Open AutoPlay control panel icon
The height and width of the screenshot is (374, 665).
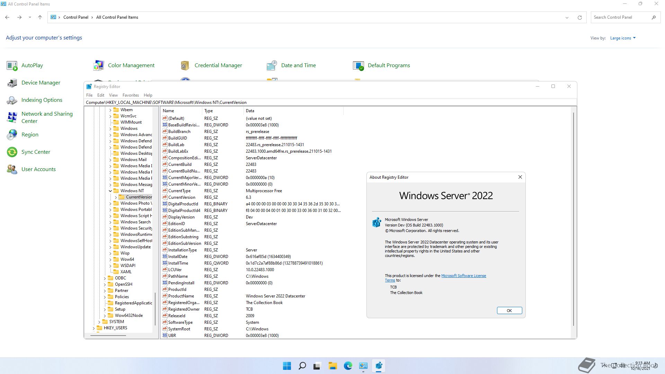click(x=12, y=65)
